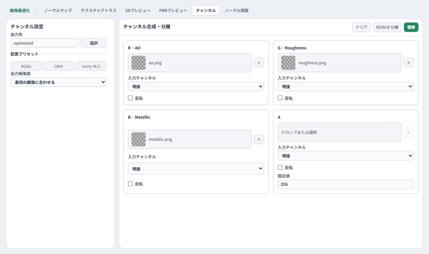
Task: Open 入力チャンネル dropdown for A channel
Action: click(x=346, y=156)
